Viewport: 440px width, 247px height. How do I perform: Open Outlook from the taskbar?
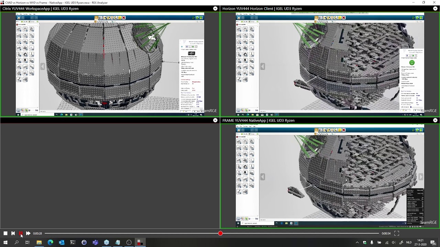[62, 243]
